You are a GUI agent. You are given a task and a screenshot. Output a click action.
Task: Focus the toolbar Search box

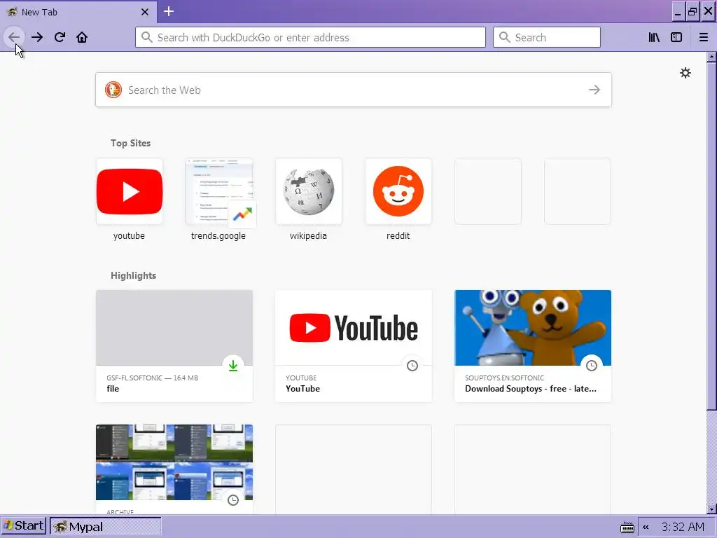[x=546, y=37]
